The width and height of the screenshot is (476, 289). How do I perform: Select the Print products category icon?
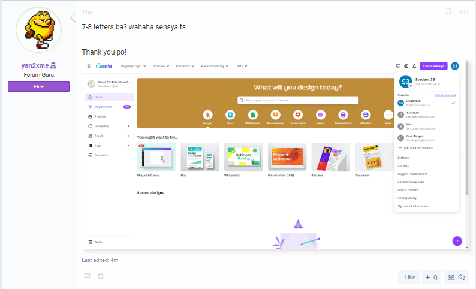tap(343, 115)
